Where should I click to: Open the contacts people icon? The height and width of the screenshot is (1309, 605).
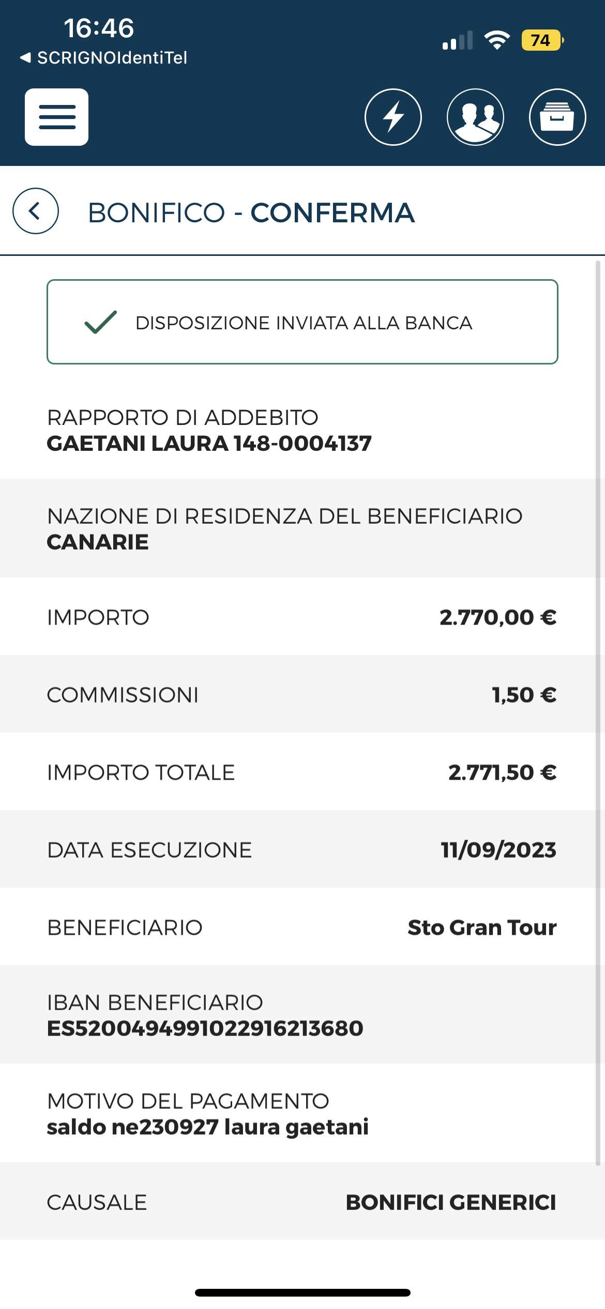coord(475,117)
